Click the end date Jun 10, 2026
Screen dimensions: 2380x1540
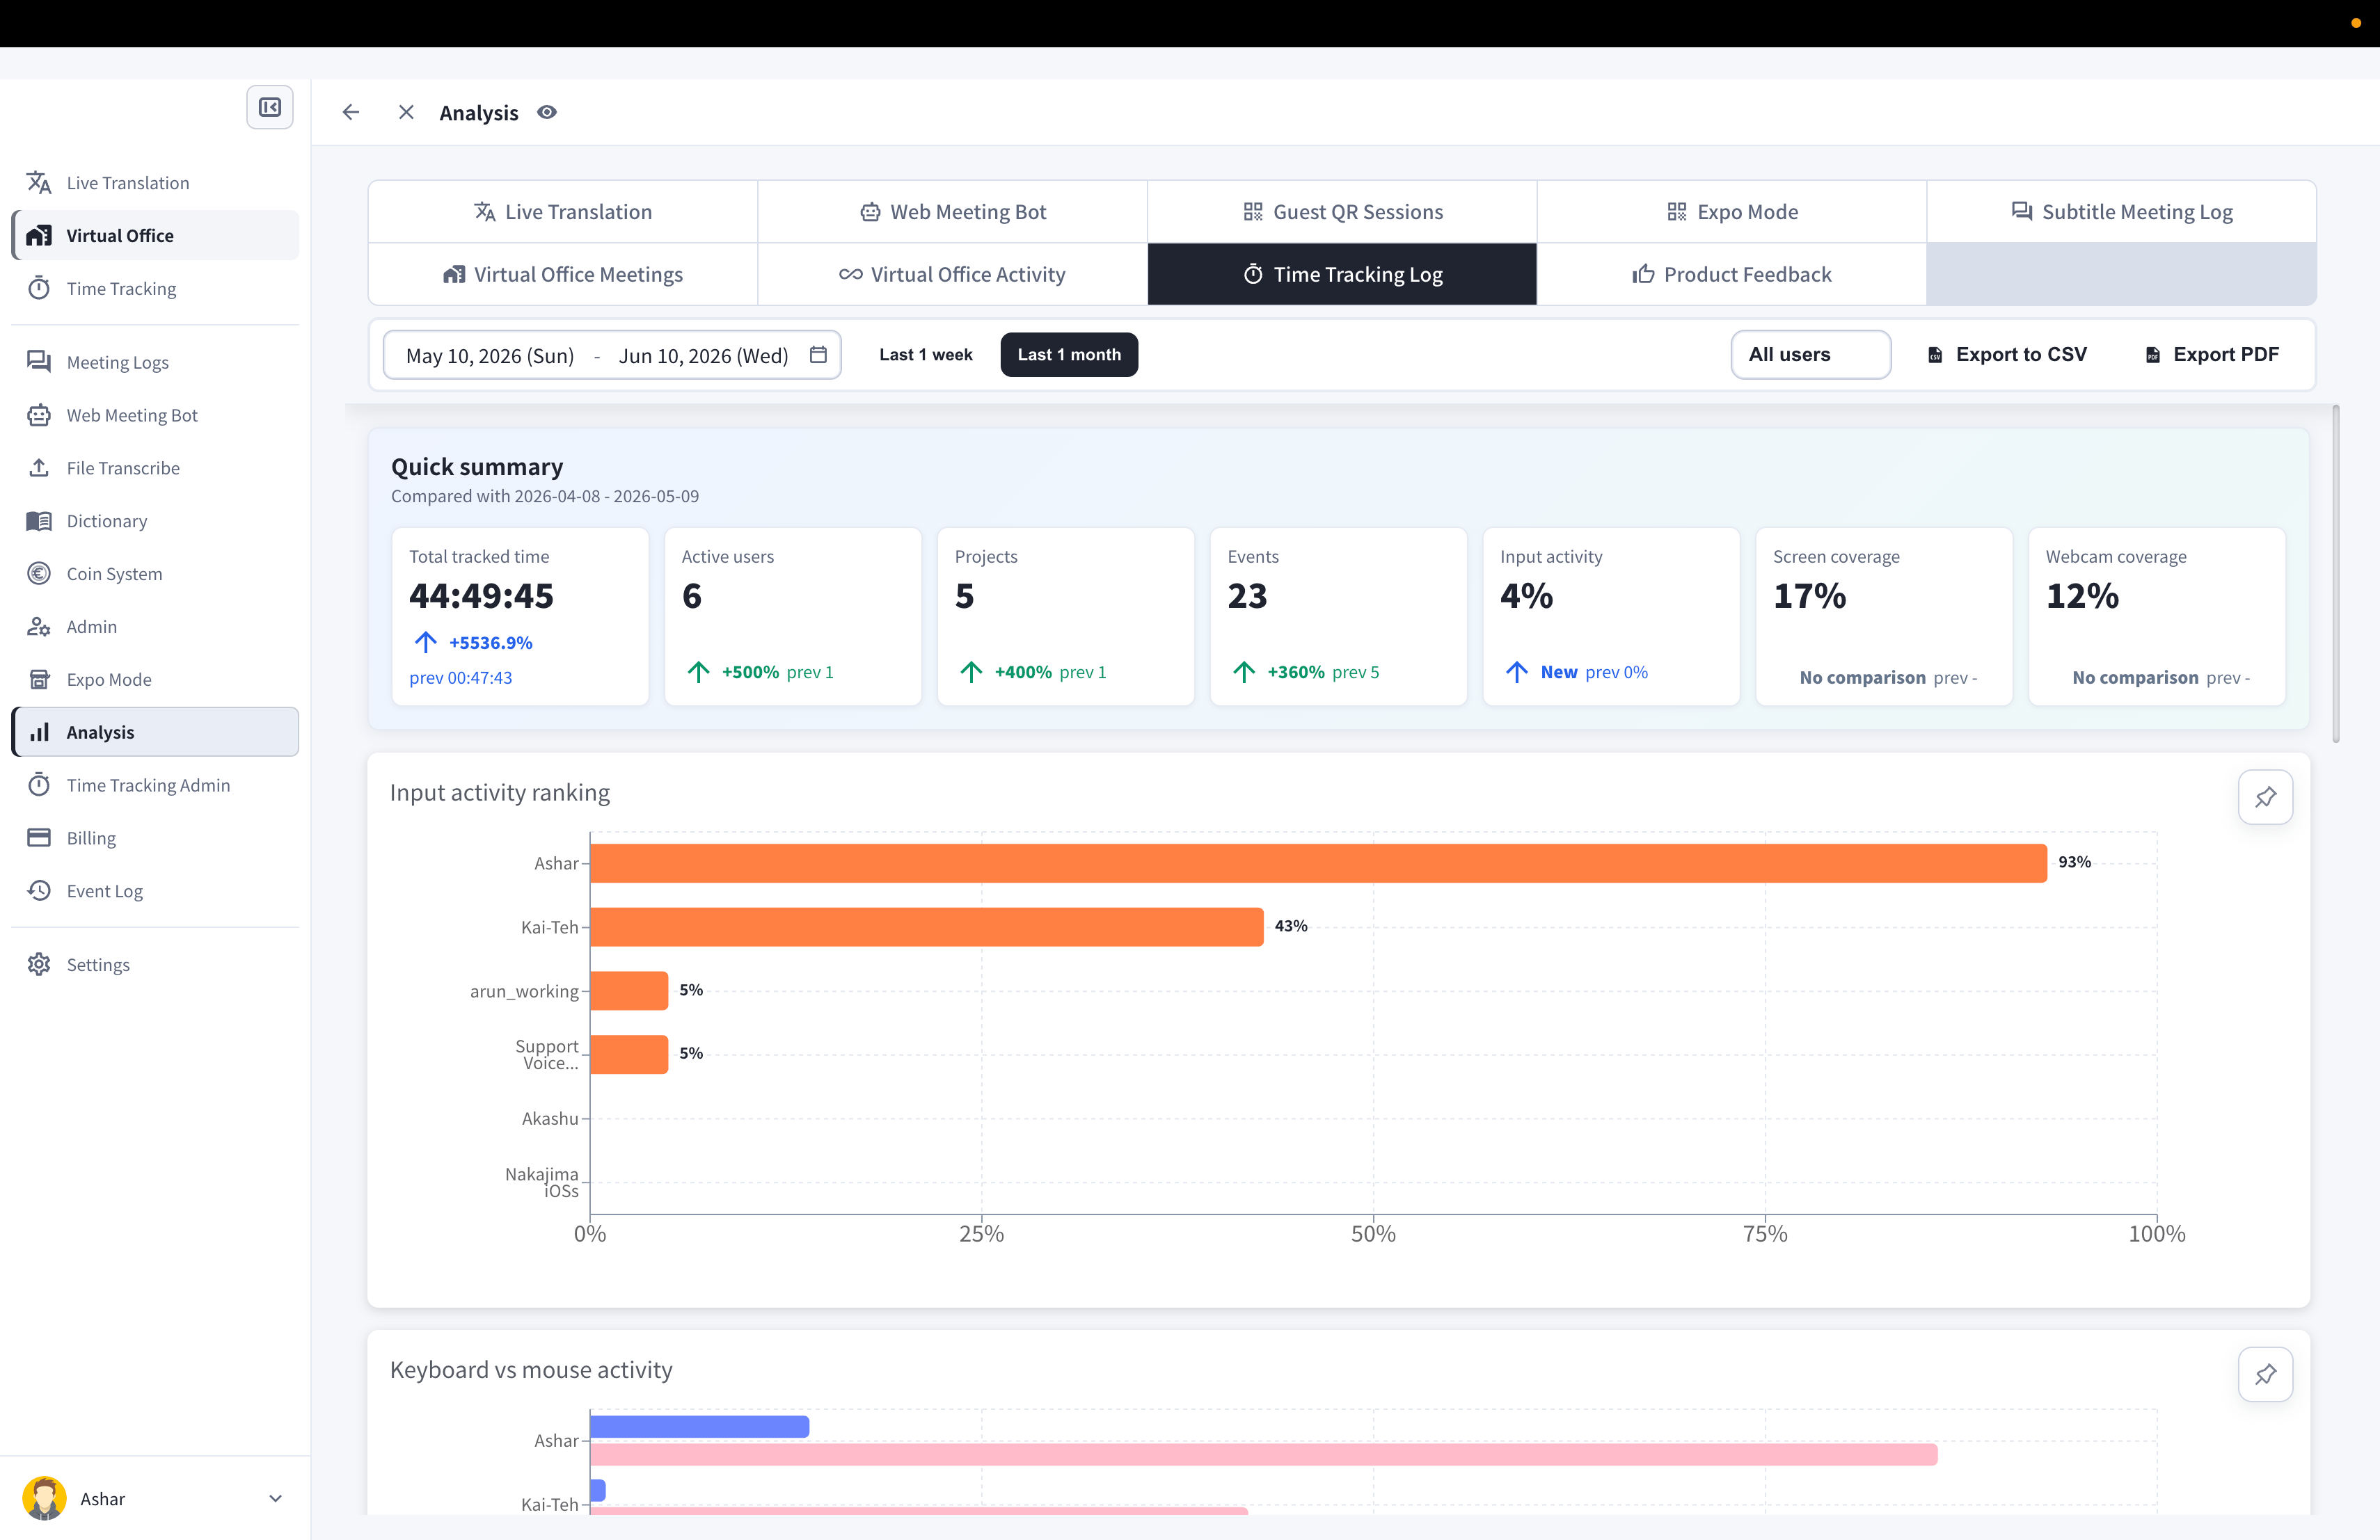(x=704, y=355)
